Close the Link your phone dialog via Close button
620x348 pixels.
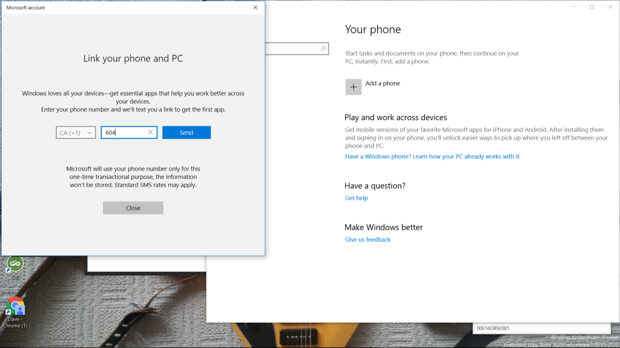(133, 208)
